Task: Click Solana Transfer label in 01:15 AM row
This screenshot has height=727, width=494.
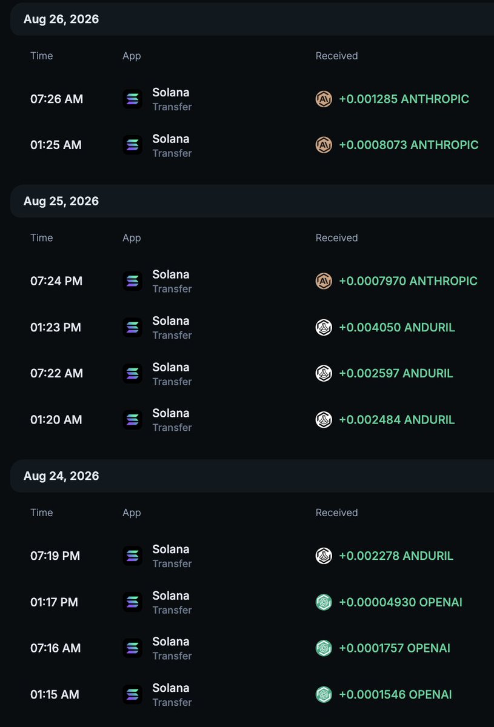Action: coord(172,695)
